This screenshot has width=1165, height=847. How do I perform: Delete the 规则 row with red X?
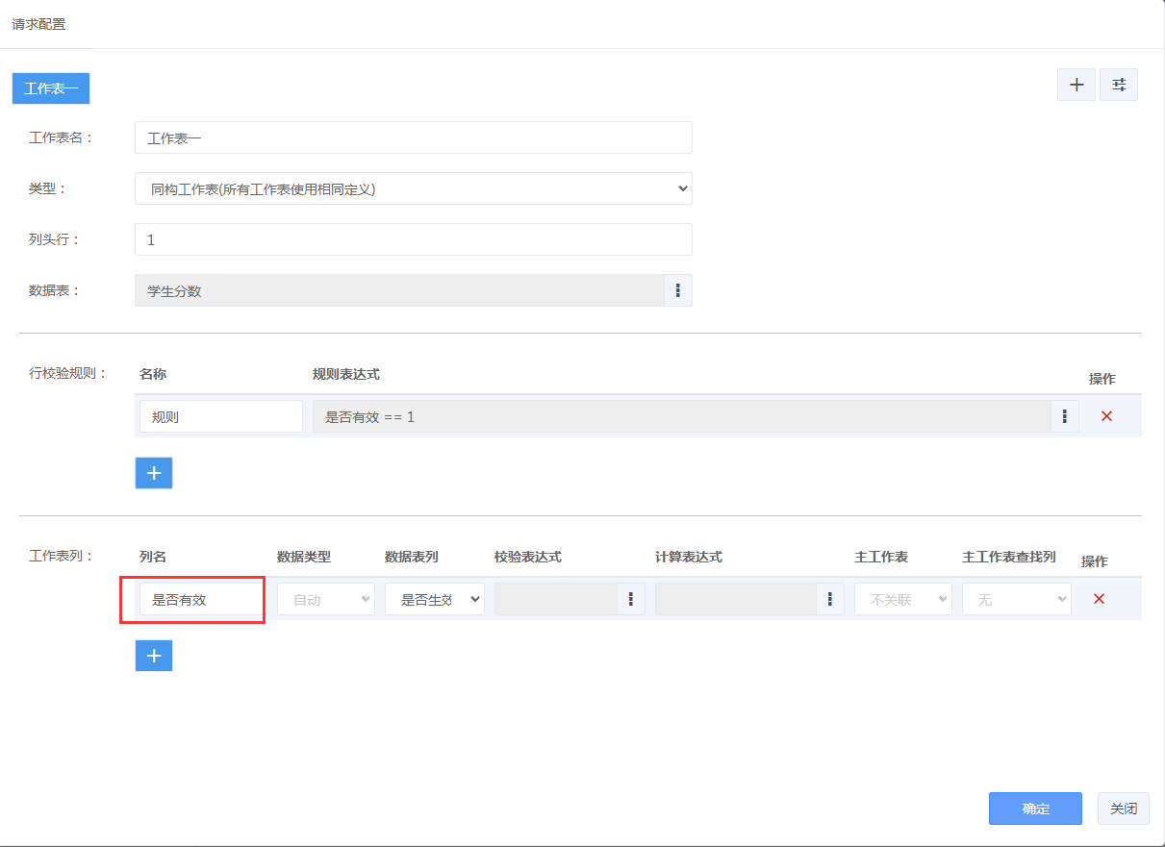click(1106, 416)
